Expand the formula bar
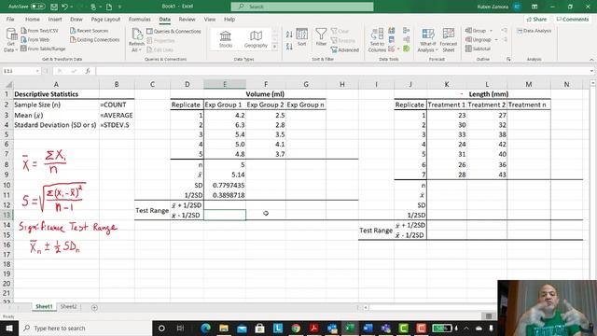Viewport: 597px width, 336px height. pos(591,71)
